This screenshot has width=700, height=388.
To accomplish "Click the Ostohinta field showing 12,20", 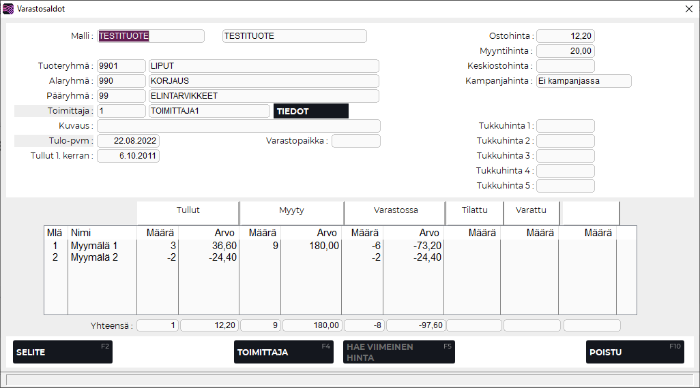I will 565,36.
